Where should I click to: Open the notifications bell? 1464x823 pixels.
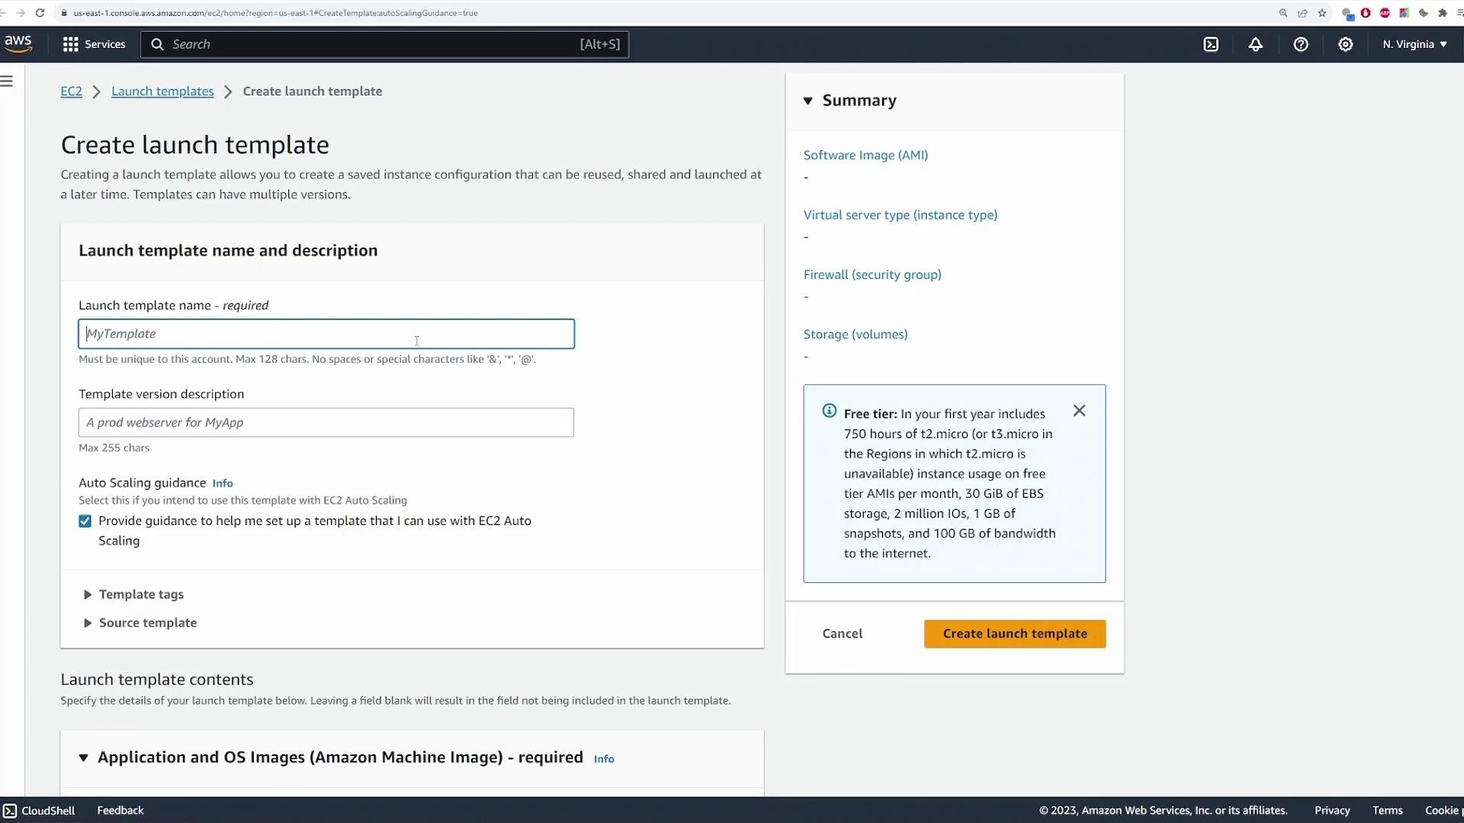(1255, 44)
